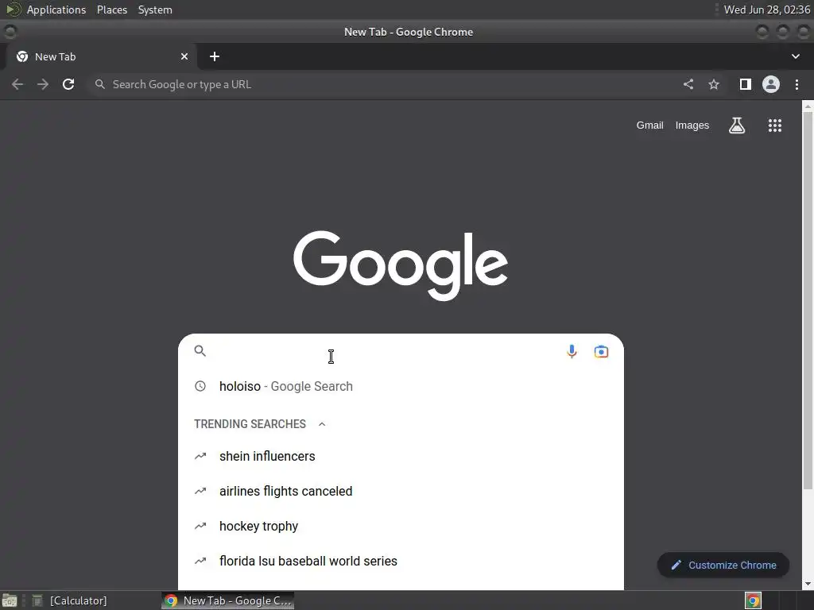This screenshot has height=610, width=814.
Task: Open the System menu
Action: [x=155, y=10]
